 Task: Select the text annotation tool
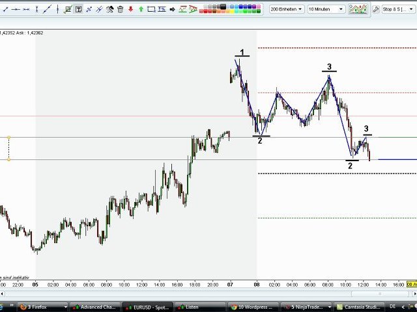point(78,9)
